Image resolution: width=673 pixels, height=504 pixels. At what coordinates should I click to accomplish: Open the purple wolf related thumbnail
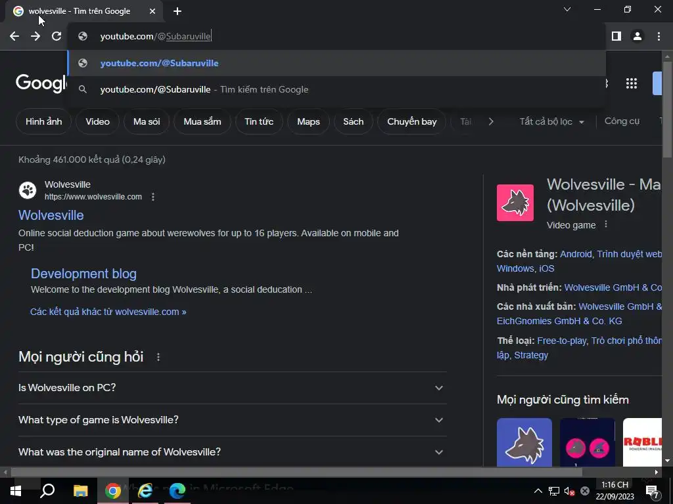[x=524, y=442]
